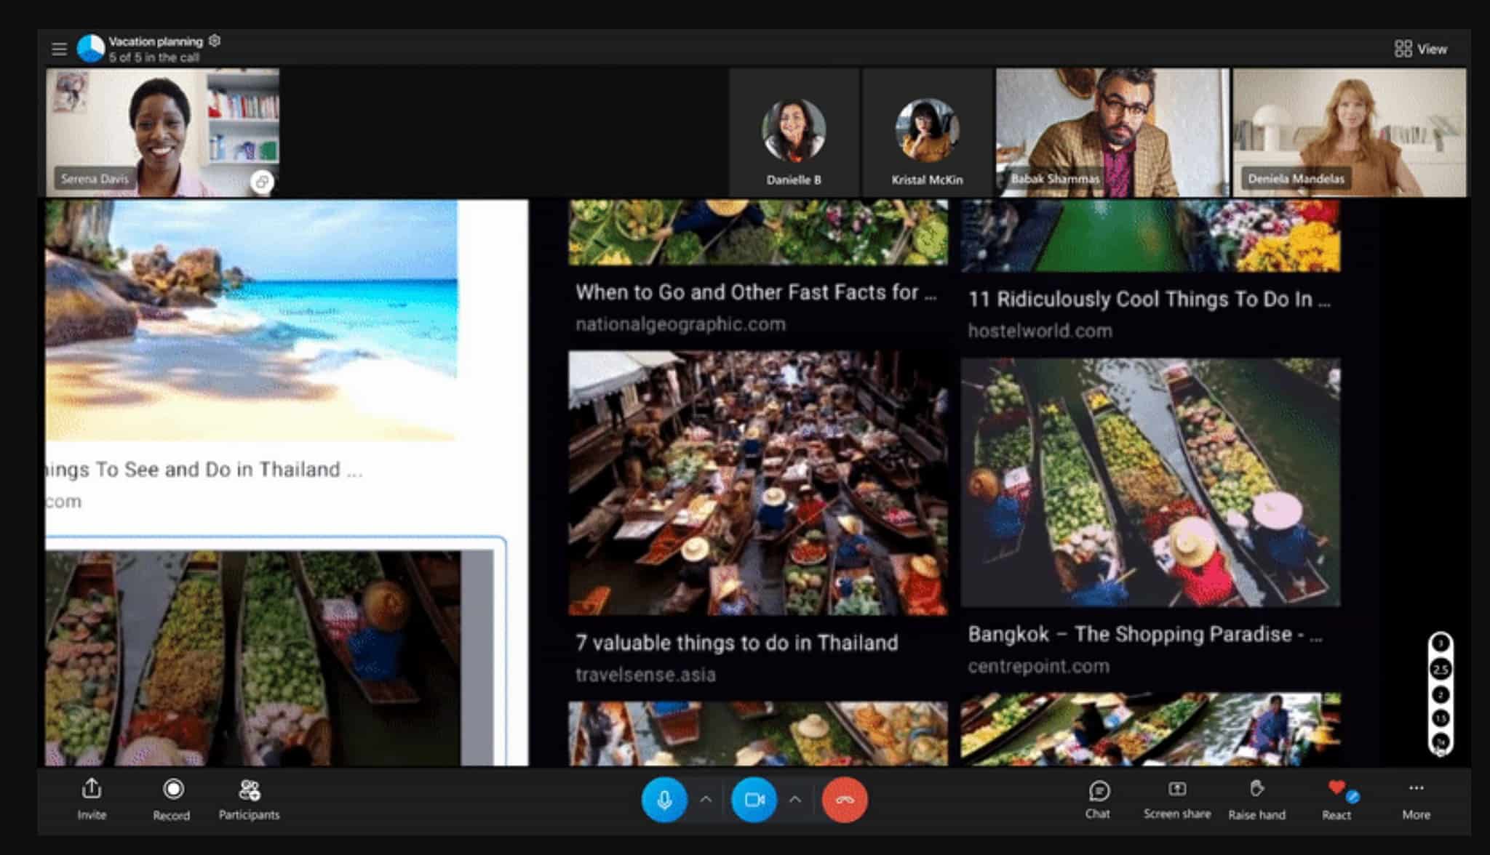Screen dimensions: 1490x855
Task: Click the hostelworld.com link in shared results
Action: pos(1039,331)
